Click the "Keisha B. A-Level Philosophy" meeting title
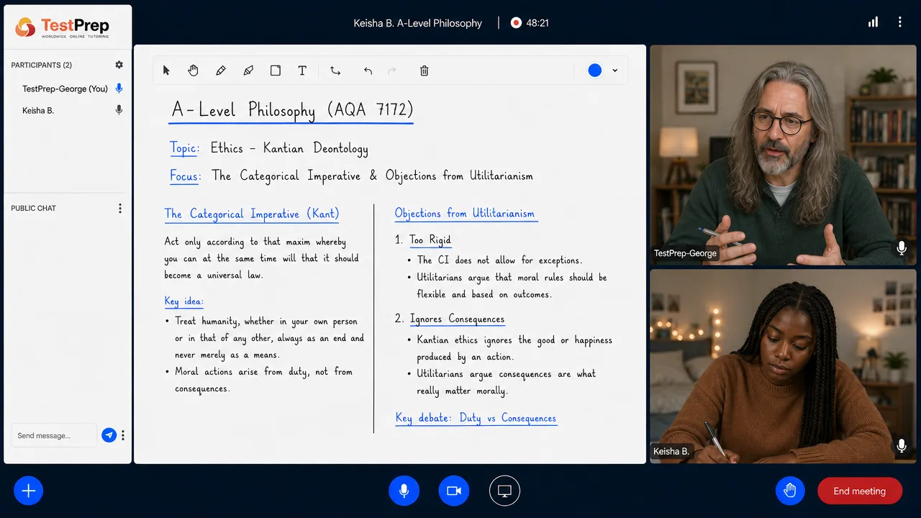This screenshot has height=518, width=921. point(418,23)
